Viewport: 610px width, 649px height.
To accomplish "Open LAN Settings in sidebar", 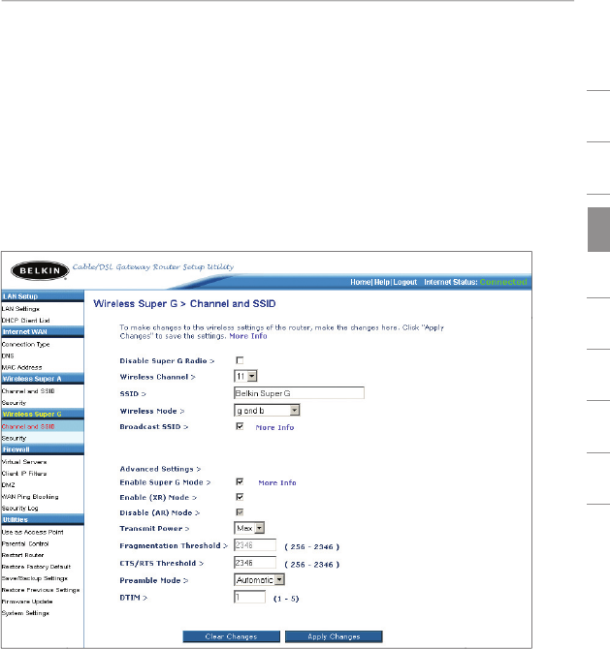I will click(x=20, y=309).
